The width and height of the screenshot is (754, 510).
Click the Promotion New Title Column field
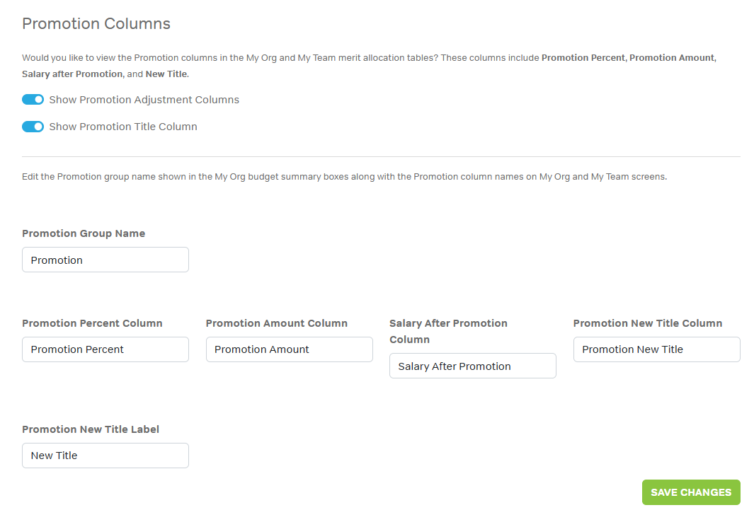tap(656, 349)
